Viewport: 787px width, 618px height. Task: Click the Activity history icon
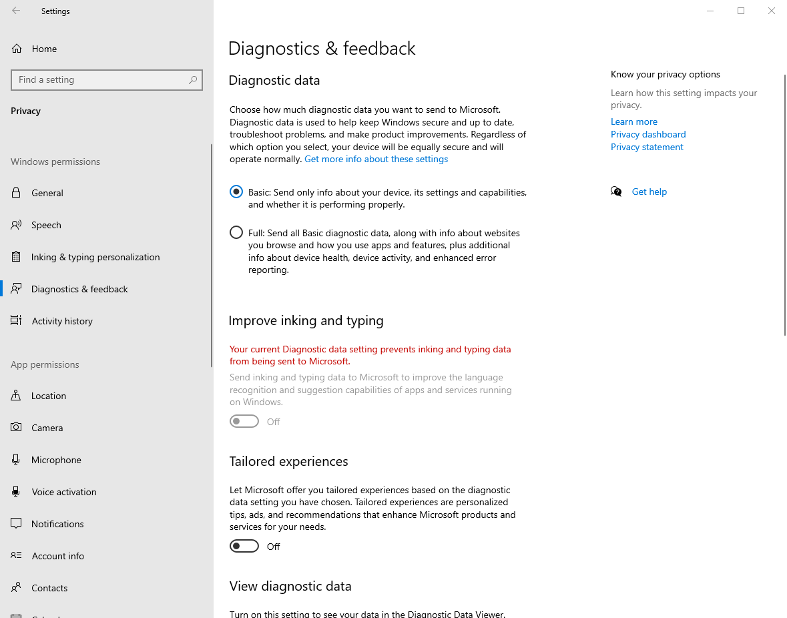[17, 321]
